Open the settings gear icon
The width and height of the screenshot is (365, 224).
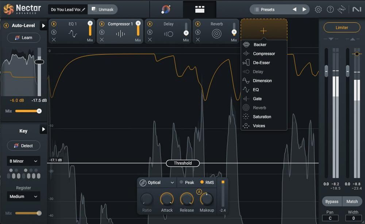coord(318,10)
